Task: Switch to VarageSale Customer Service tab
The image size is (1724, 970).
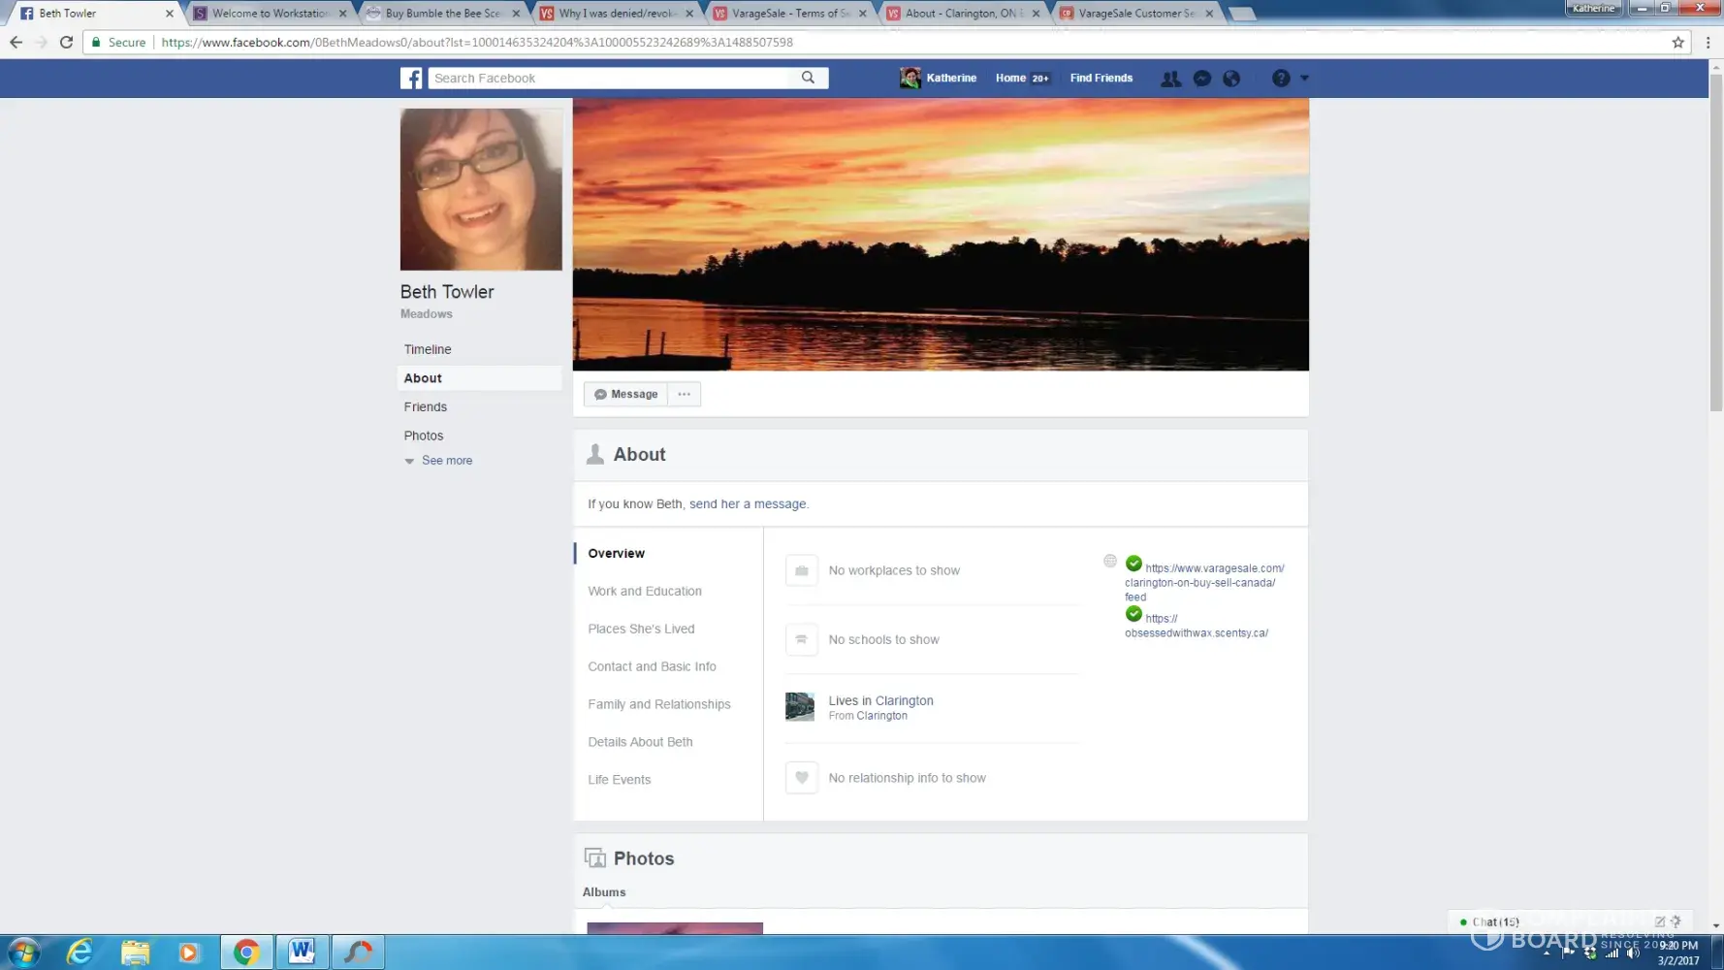Action: (1134, 14)
